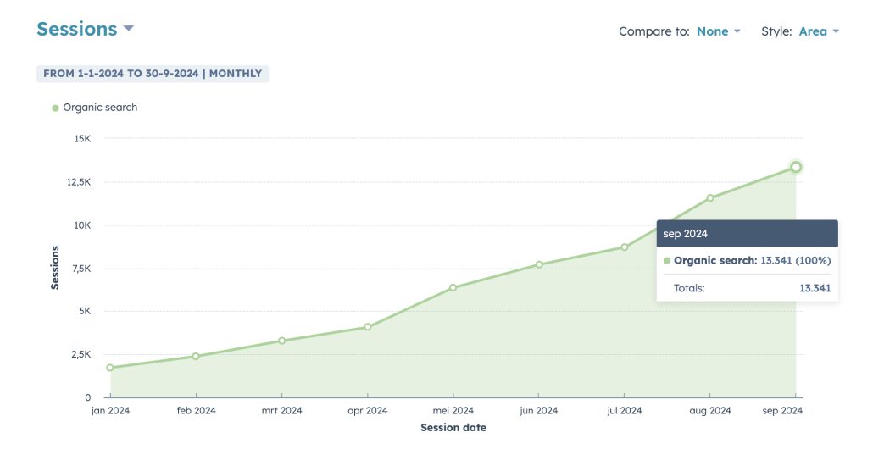Click the date range badge FROM 1-1-2024 TO 30-9-2024
The width and height of the screenshot is (884, 466).
tap(153, 74)
